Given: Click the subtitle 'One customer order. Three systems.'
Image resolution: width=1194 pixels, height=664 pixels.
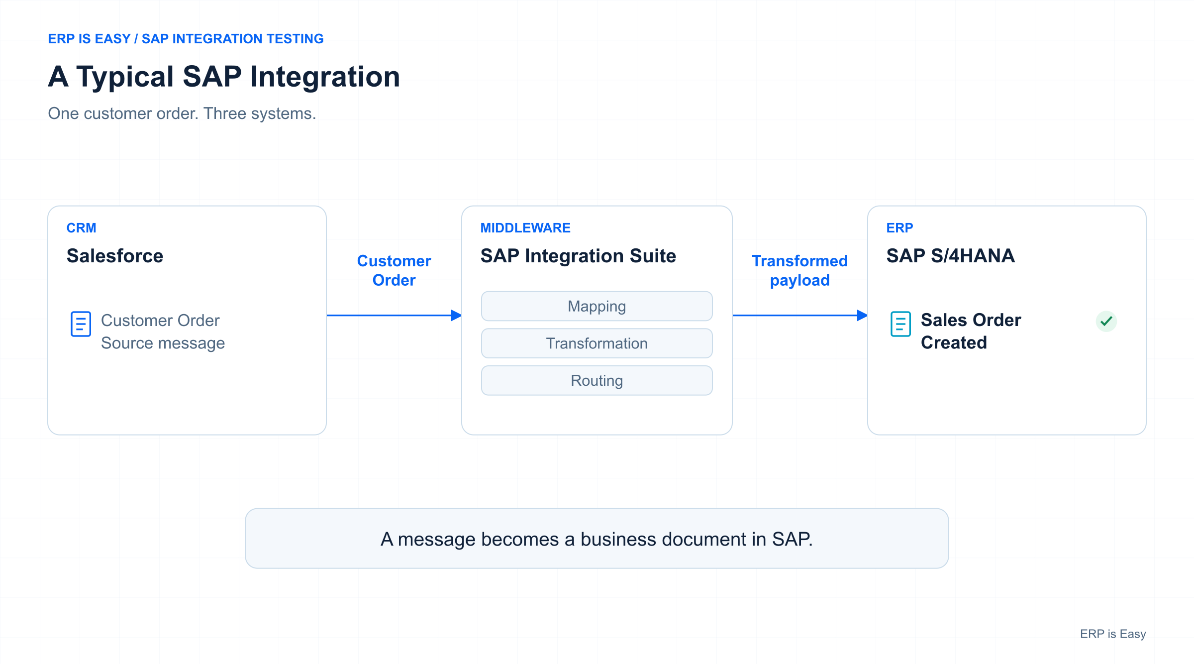Looking at the screenshot, I should [182, 113].
